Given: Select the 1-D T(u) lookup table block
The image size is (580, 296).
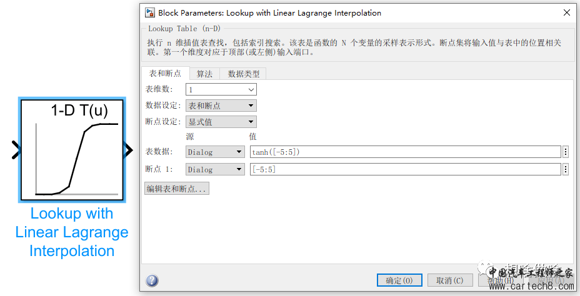Looking at the screenshot, I should (x=72, y=150).
